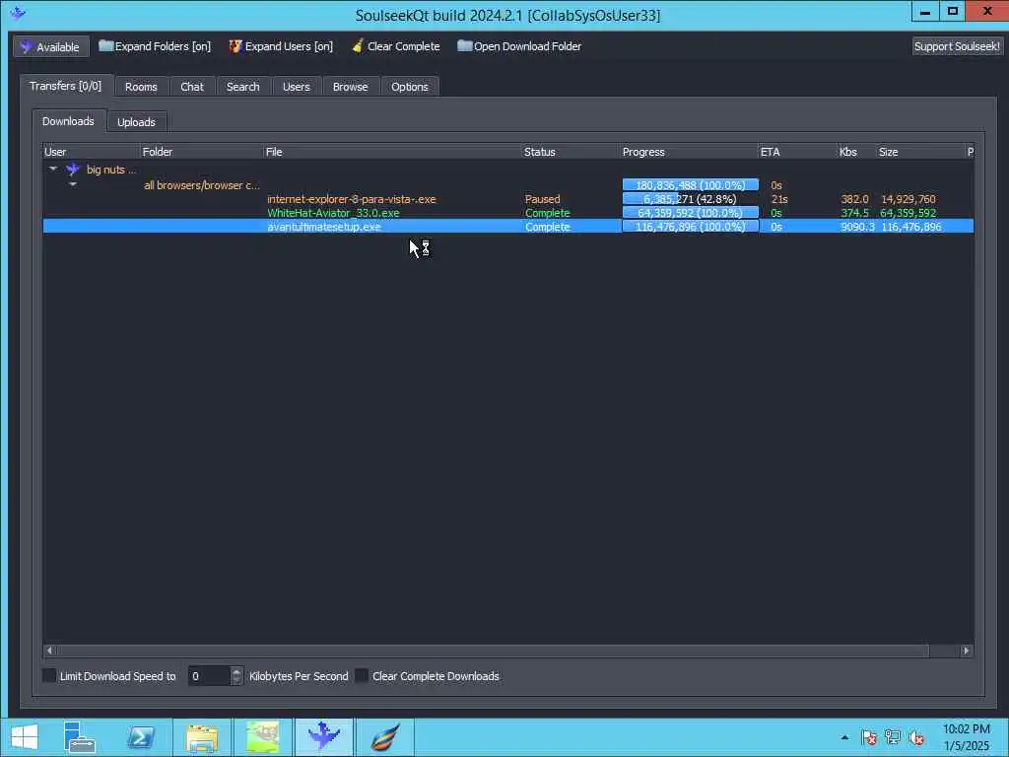Open the green image app on taskbar
The width and height of the screenshot is (1009, 757).
click(x=262, y=737)
